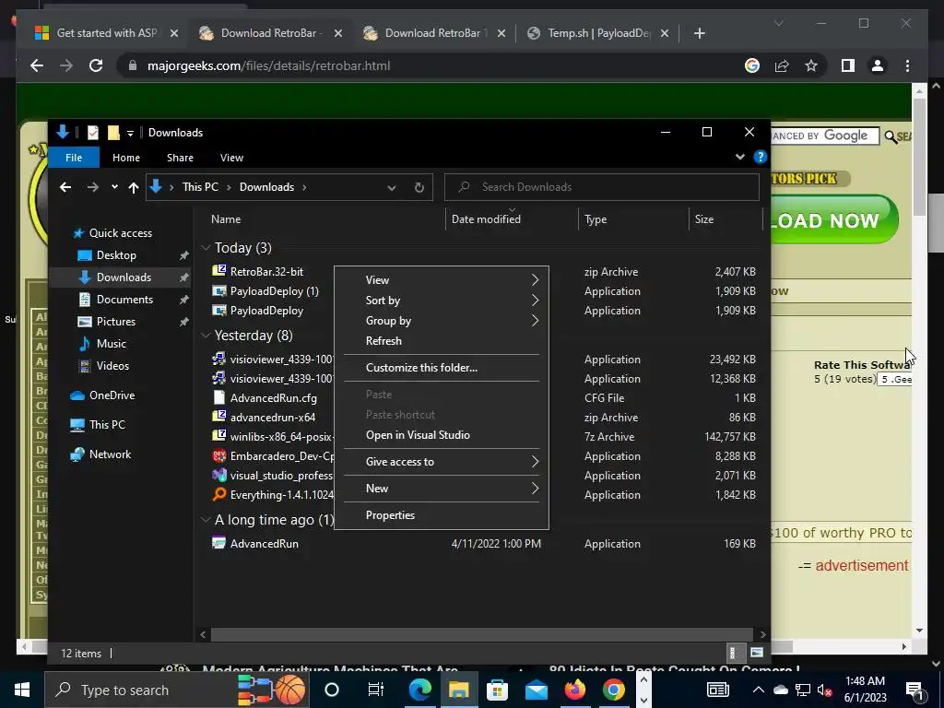Switch to large icons view in status bar
Screen dimensions: 944x708
click(x=757, y=653)
